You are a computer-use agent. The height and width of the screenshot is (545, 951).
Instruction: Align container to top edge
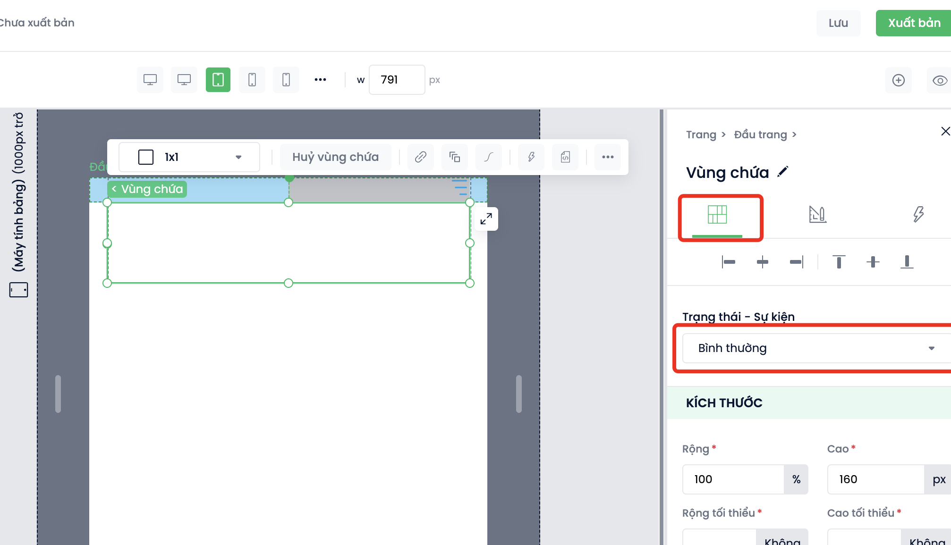[839, 262]
